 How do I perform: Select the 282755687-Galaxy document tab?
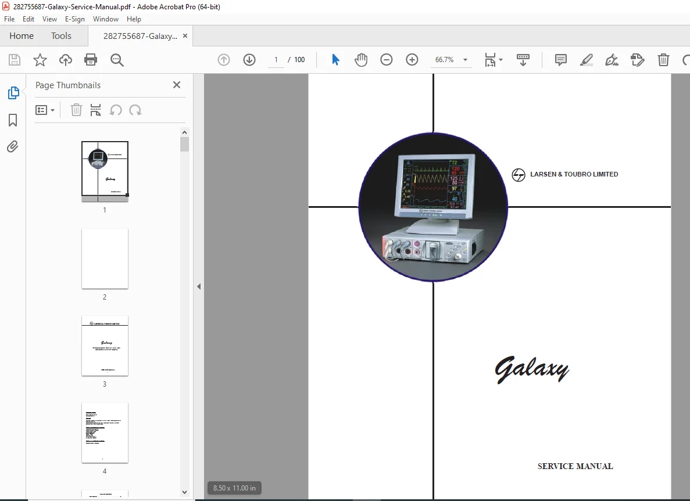140,36
